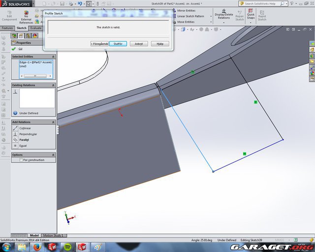The image size is (315, 252).
Task: Collapse the Selected Entities section
Action: [53, 57]
